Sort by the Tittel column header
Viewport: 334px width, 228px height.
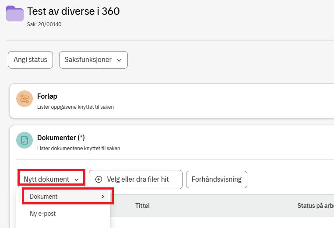[142, 205]
